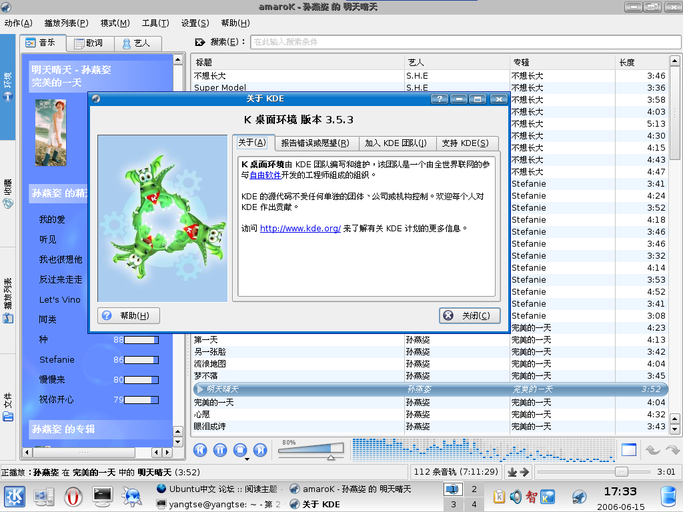
Task: Open the 设置(S) menu
Action: coord(195,23)
